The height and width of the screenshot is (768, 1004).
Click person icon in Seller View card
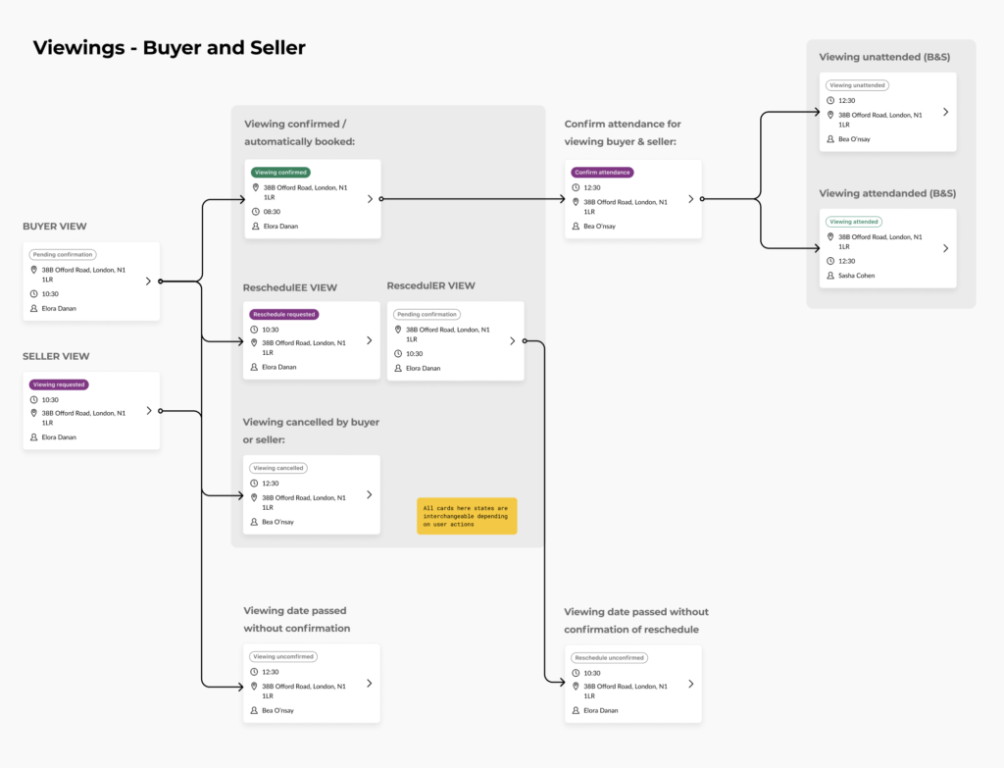(34, 437)
